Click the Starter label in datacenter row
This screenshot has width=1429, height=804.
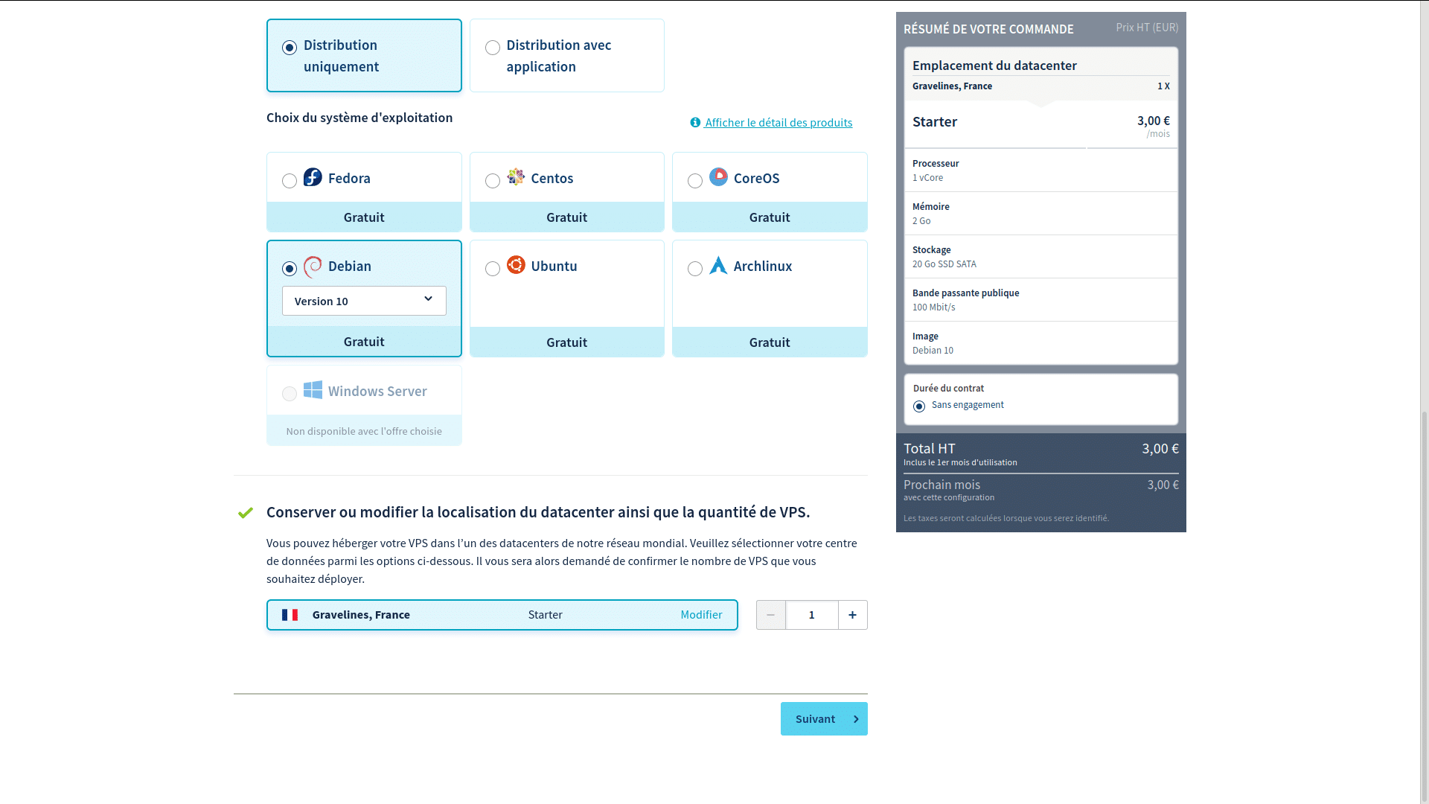(545, 615)
